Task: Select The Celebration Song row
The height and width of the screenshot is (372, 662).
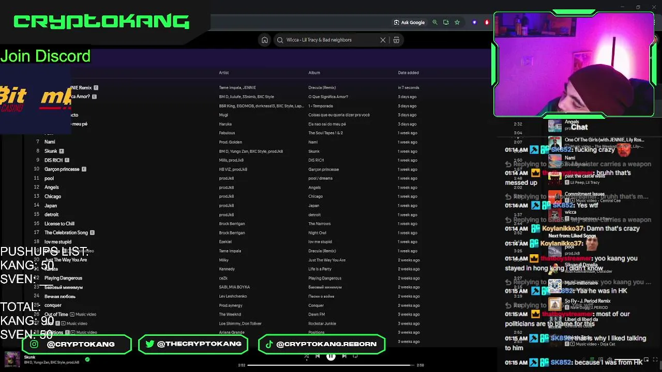Action: 66,233
